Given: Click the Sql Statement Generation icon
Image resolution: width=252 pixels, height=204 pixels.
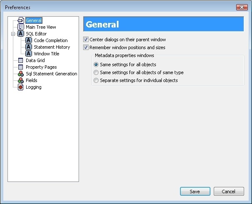Looking at the screenshot, I should (x=20, y=74).
